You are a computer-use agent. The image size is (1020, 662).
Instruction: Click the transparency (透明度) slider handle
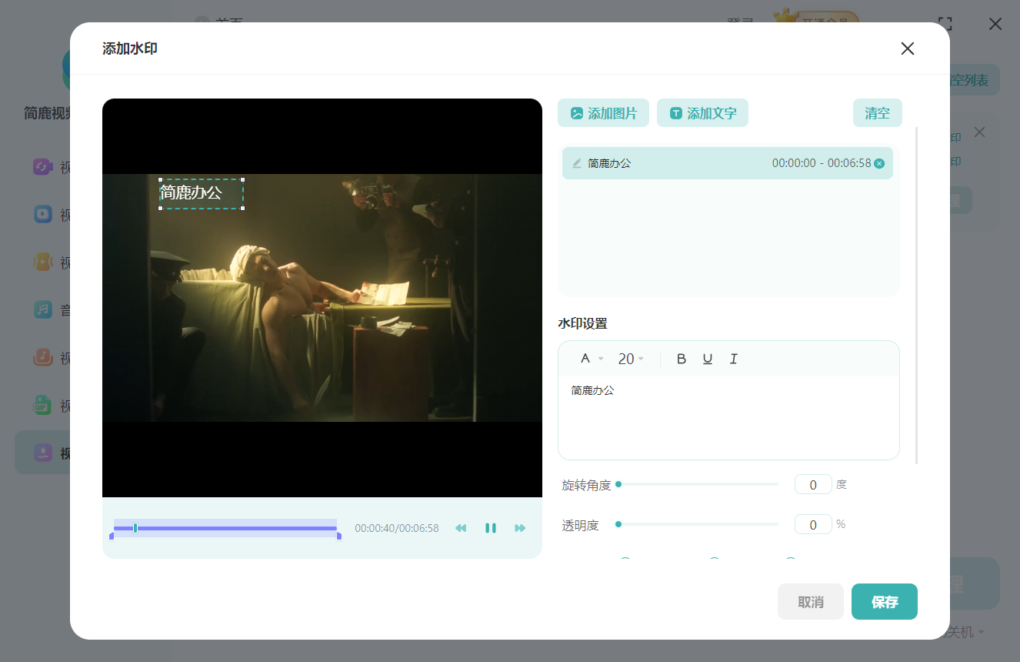click(618, 524)
